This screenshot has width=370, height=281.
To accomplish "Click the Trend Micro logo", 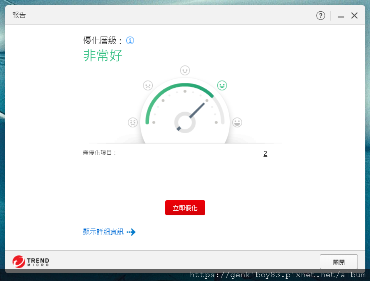I will [x=31, y=262].
